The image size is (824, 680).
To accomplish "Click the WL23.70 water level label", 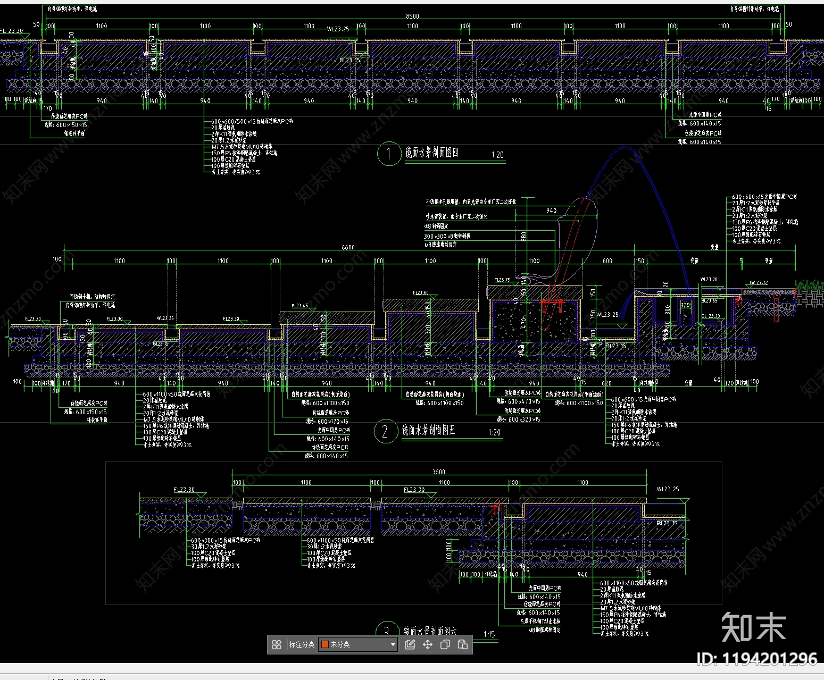I will 709,279.
